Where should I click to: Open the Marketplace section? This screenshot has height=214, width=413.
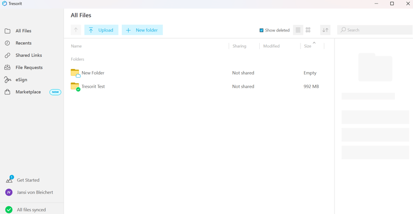28,92
